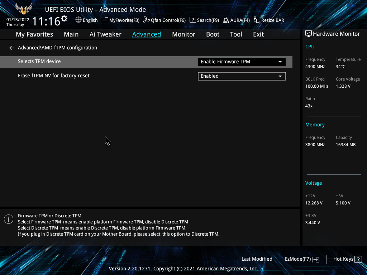
Task: Click MyFavorite(F3) text button
Action: coord(124,20)
